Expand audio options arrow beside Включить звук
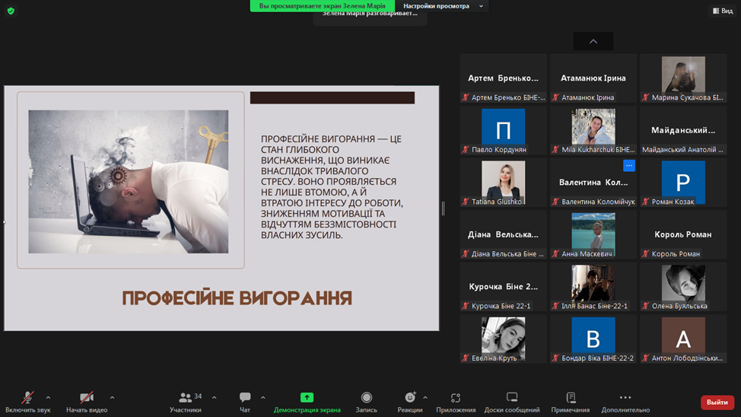The image size is (741, 417). 48,397
